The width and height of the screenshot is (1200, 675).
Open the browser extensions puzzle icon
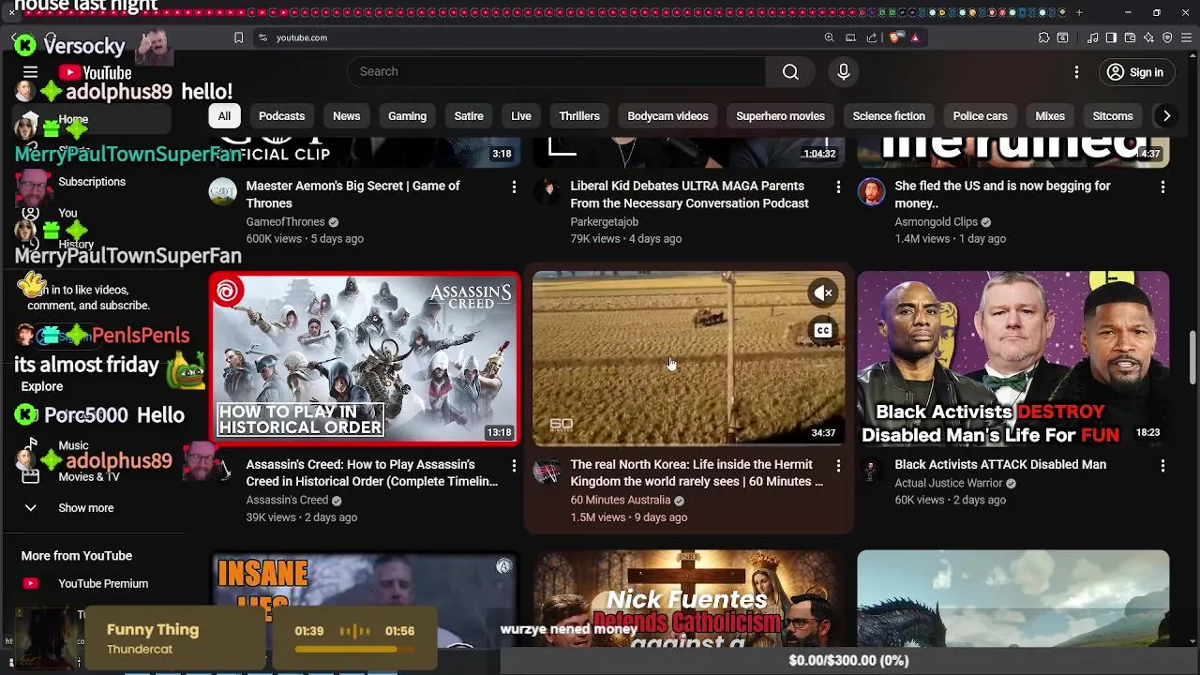click(1043, 37)
